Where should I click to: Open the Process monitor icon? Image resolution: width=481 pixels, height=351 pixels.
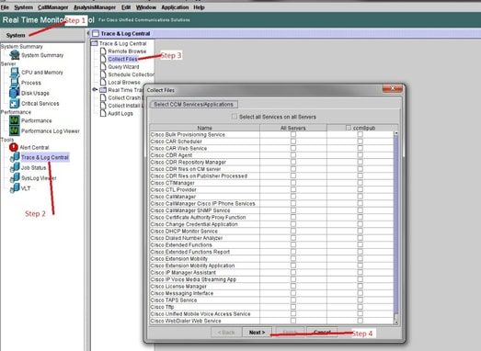tap(15, 83)
